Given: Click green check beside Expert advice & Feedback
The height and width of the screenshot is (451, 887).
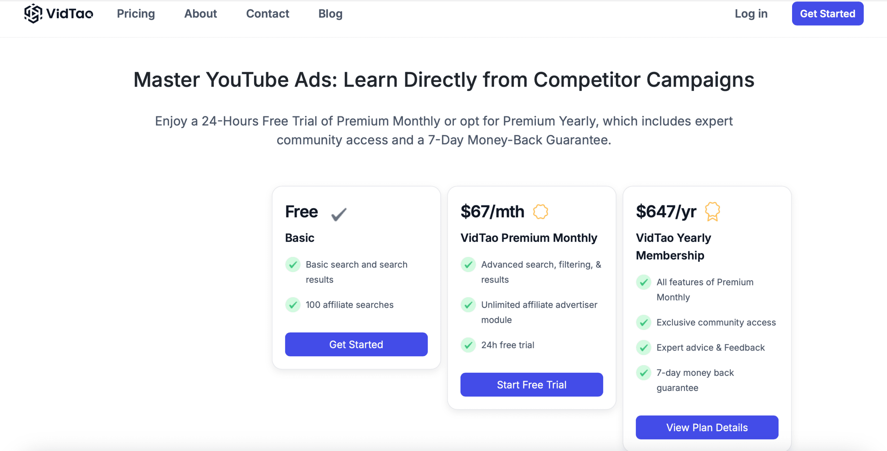Looking at the screenshot, I should click(x=643, y=348).
